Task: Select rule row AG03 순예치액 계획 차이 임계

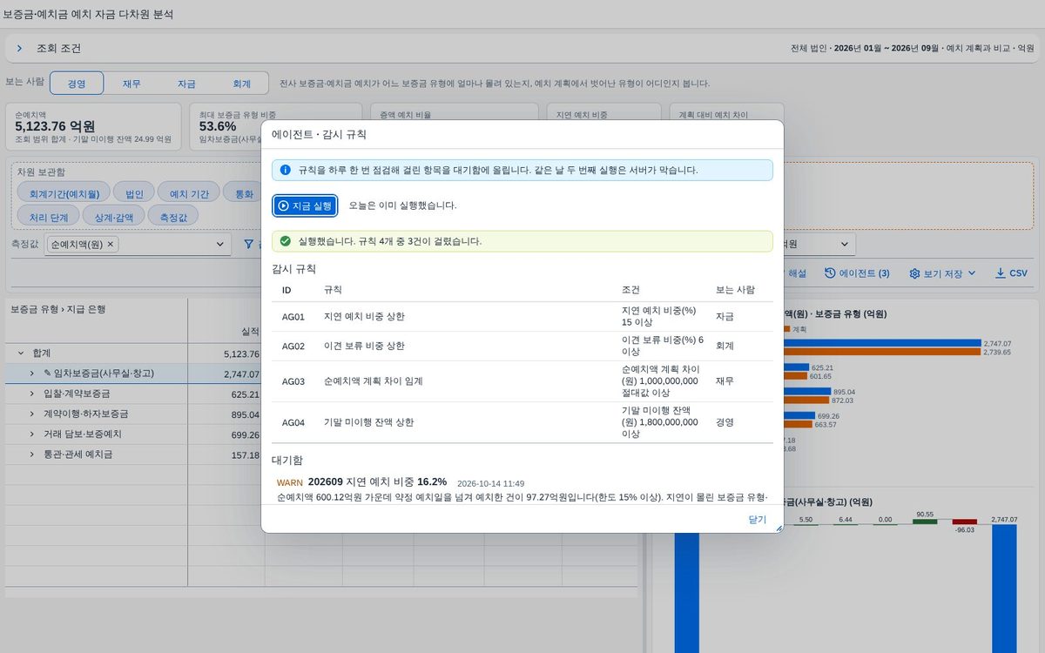Action: tap(522, 381)
